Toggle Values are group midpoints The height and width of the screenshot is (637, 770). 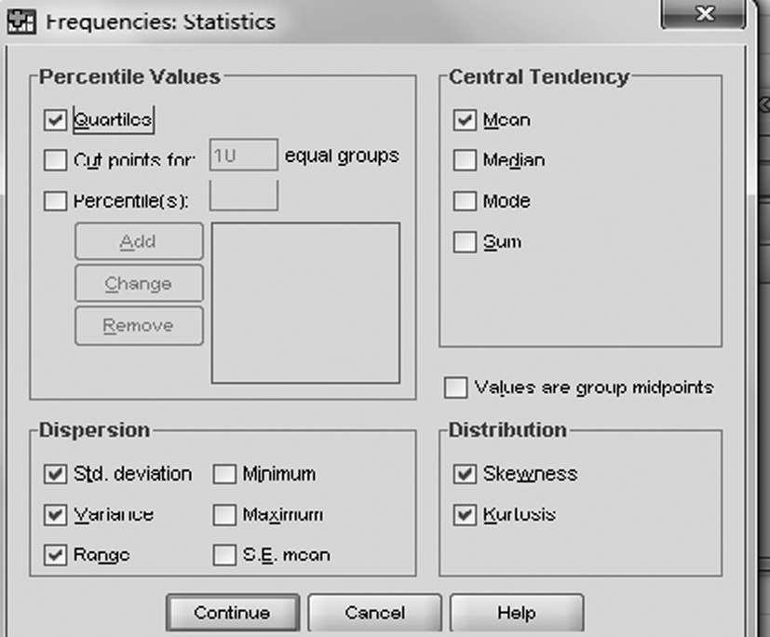click(455, 387)
